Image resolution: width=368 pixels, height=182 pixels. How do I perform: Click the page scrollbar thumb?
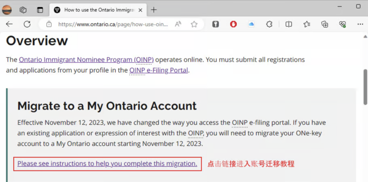[365, 87]
